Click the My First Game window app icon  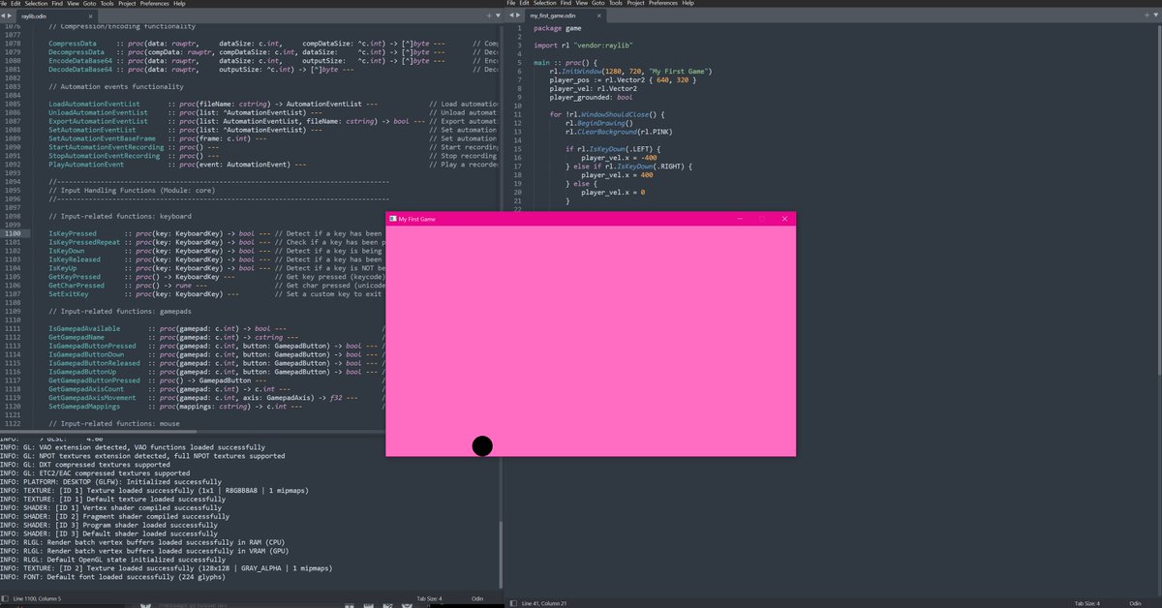coord(392,219)
